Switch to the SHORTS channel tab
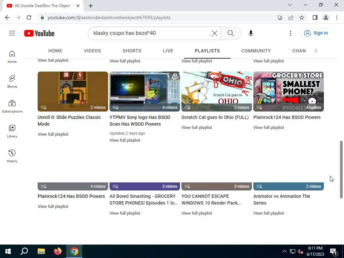Viewport: 344px width, 258px height. (x=132, y=51)
